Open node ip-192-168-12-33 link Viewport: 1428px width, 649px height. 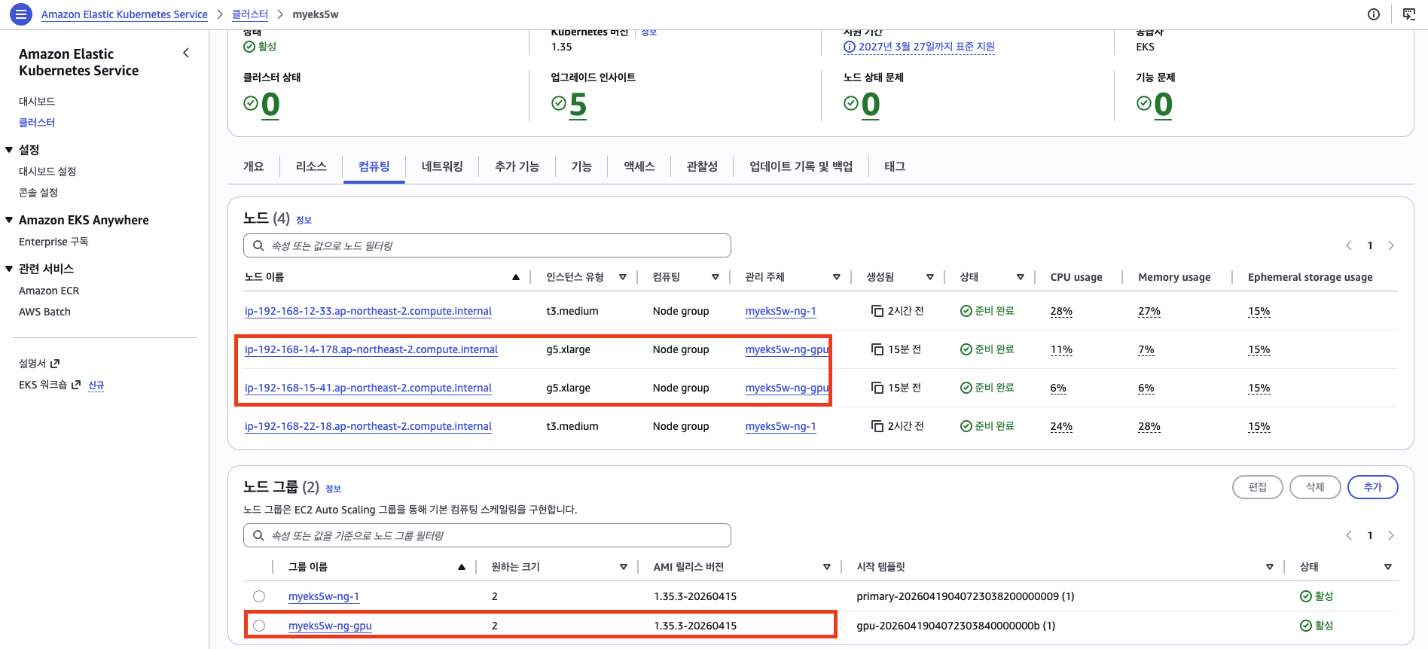368,311
